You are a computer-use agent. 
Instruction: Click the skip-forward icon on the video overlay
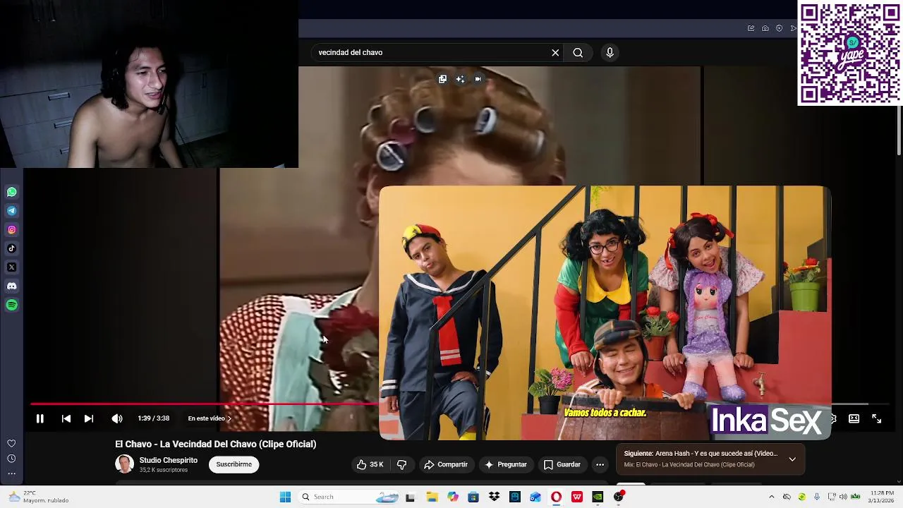click(478, 79)
